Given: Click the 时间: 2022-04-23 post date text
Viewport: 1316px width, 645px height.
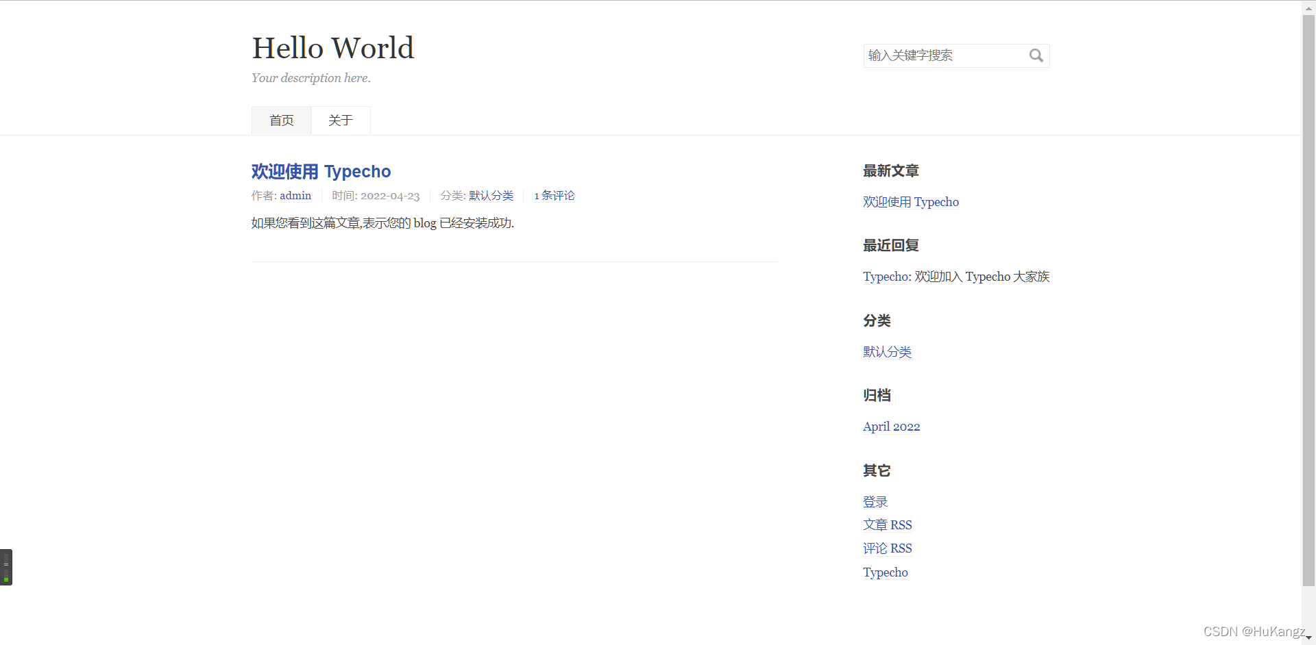Looking at the screenshot, I should [376, 196].
